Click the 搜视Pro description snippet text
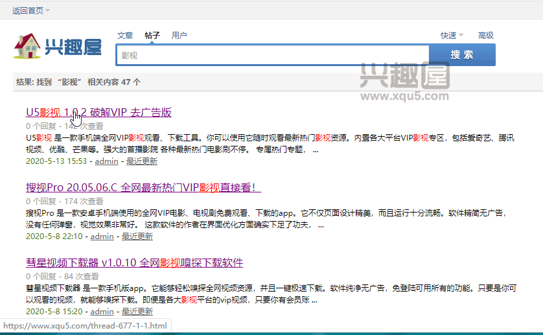The image size is (543, 335). (x=267, y=219)
